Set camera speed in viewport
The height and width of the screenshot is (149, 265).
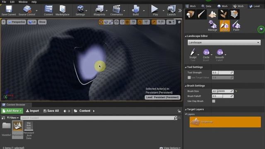click(171, 22)
